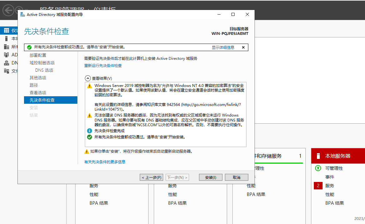Click the Server Manager back arrow icon

point(8,10)
